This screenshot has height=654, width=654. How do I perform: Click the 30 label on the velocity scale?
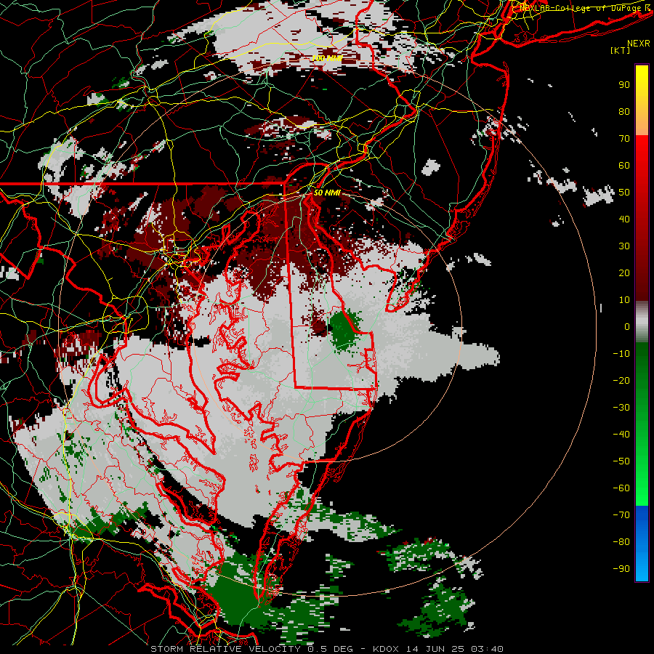tap(624, 246)
